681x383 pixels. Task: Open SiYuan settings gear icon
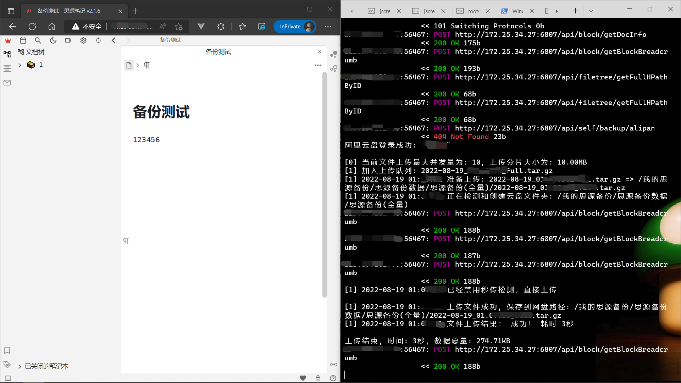pyautogui.click(x=83, y=40)
